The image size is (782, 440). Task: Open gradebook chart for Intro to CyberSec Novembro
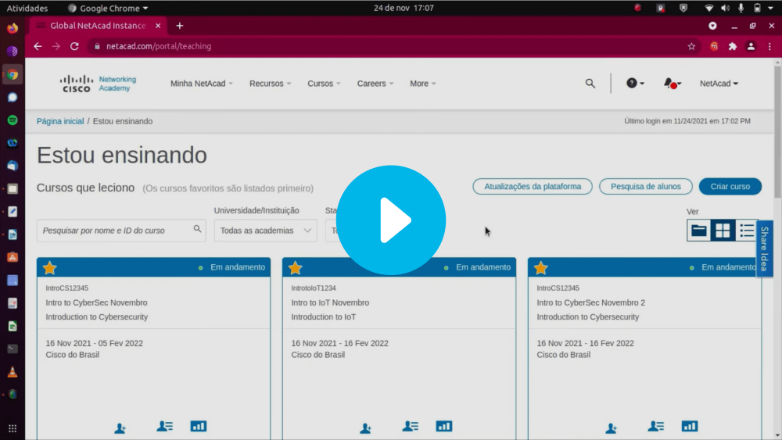pyautogui.click(x=199, y=426)
